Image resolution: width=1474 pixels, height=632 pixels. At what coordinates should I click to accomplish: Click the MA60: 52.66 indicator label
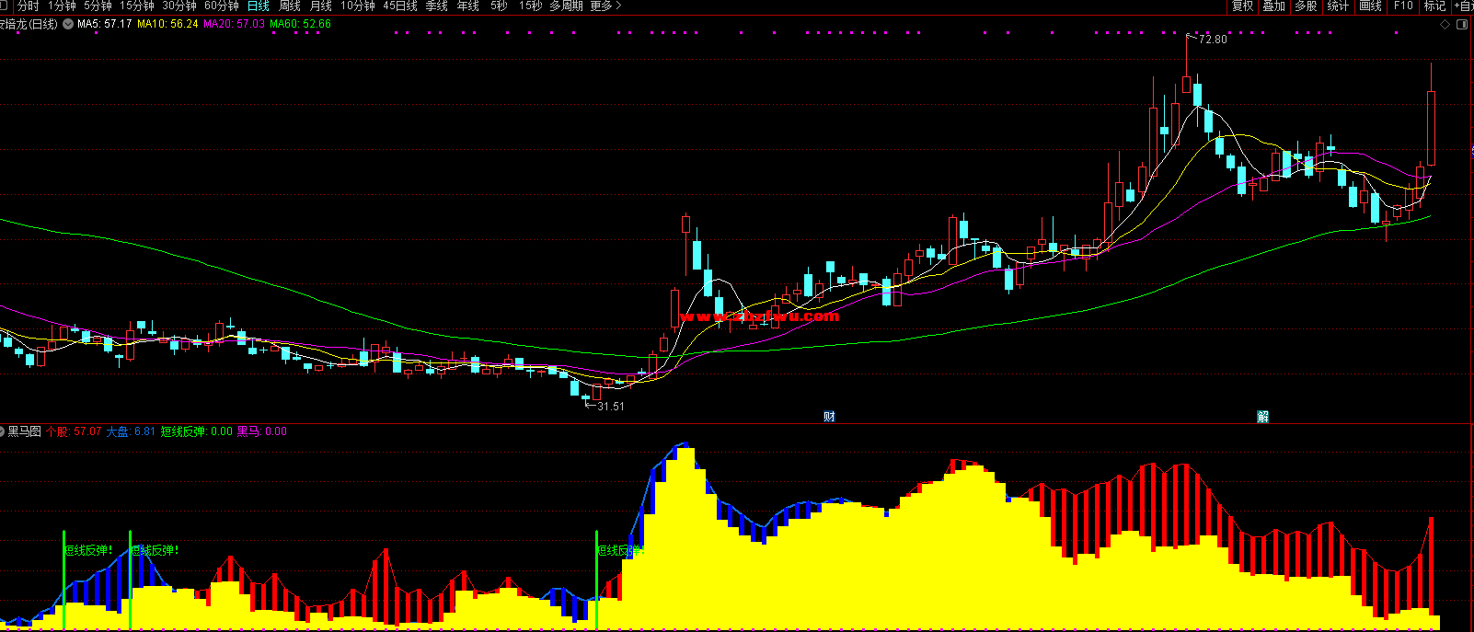point(300,24)
